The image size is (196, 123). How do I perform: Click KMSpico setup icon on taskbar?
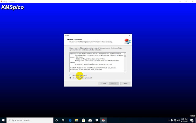(x=104, y=120)
